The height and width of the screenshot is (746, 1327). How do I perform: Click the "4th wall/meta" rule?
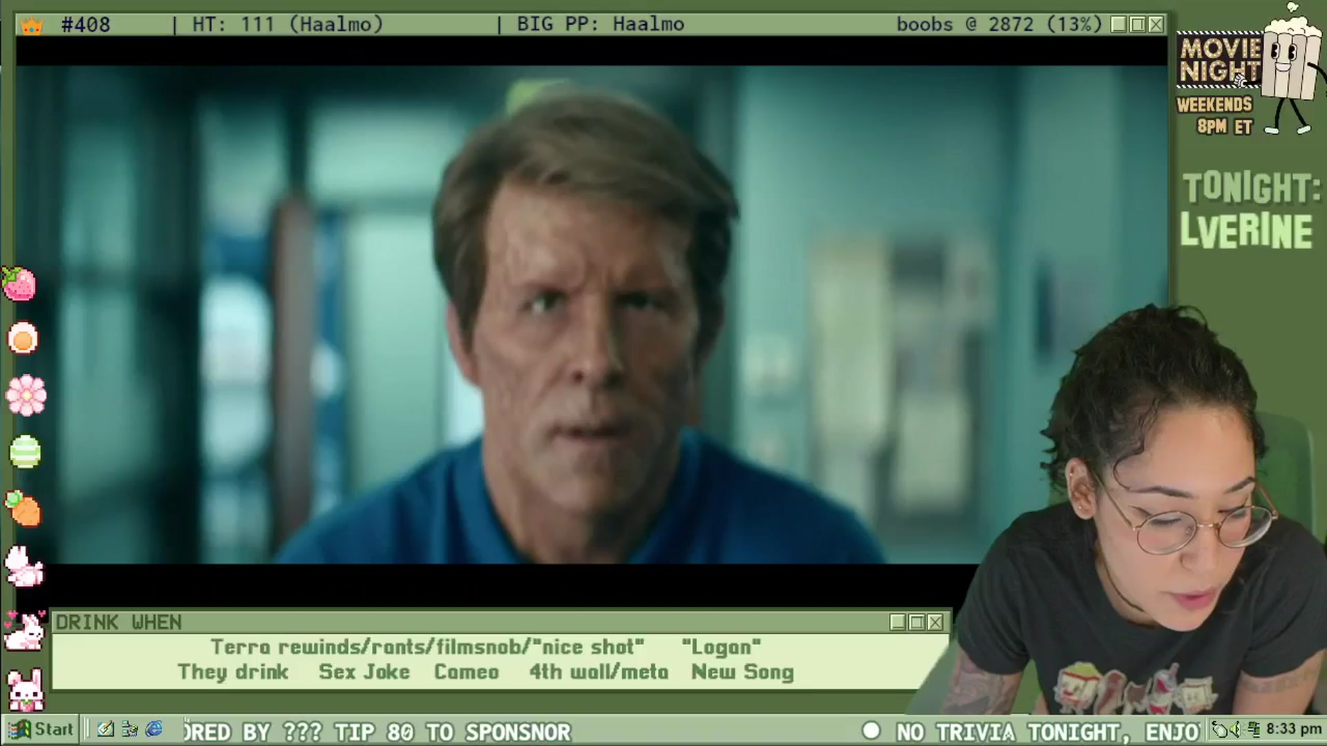pyautogui.click(x=599, y=672)
